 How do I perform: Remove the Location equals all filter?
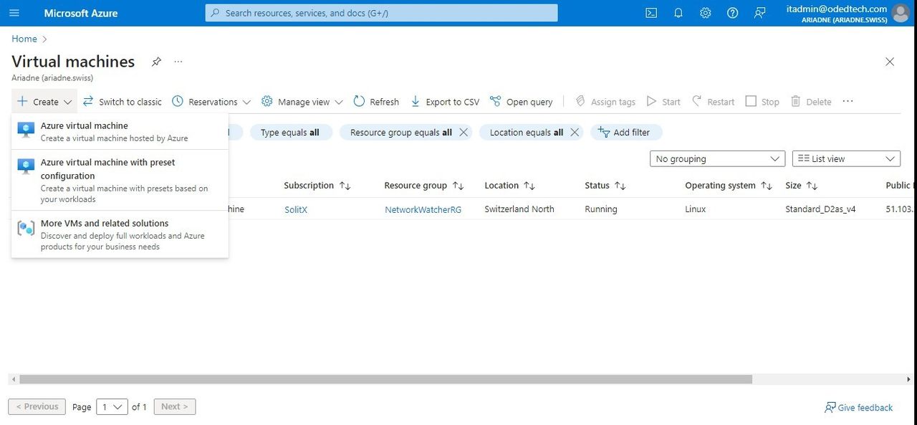click(575, 133)
